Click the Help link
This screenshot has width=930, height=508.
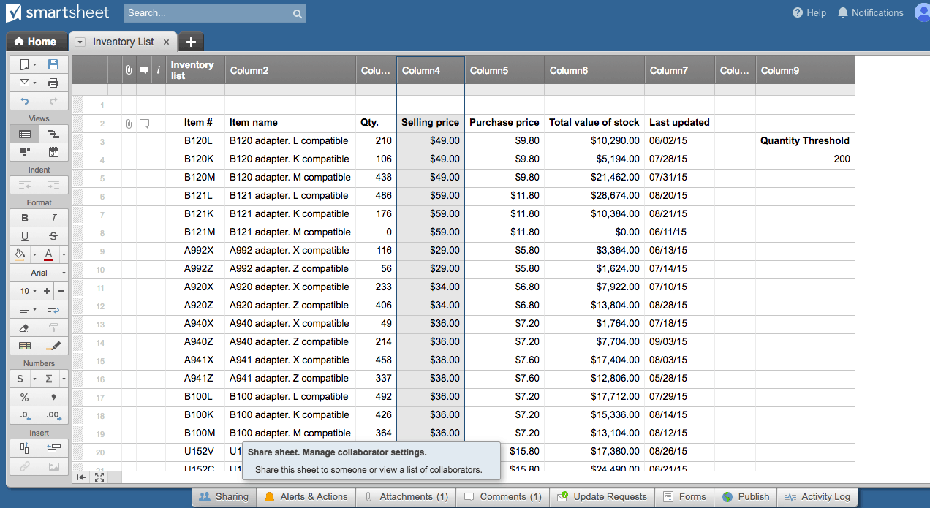(x=809, y=12)
